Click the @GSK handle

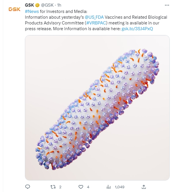(x=47, y=5)
